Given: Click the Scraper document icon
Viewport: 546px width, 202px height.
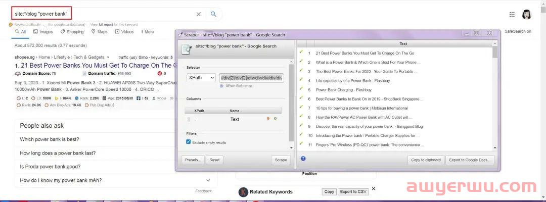Looking at the screenshot, I should [x=187, y=49].
